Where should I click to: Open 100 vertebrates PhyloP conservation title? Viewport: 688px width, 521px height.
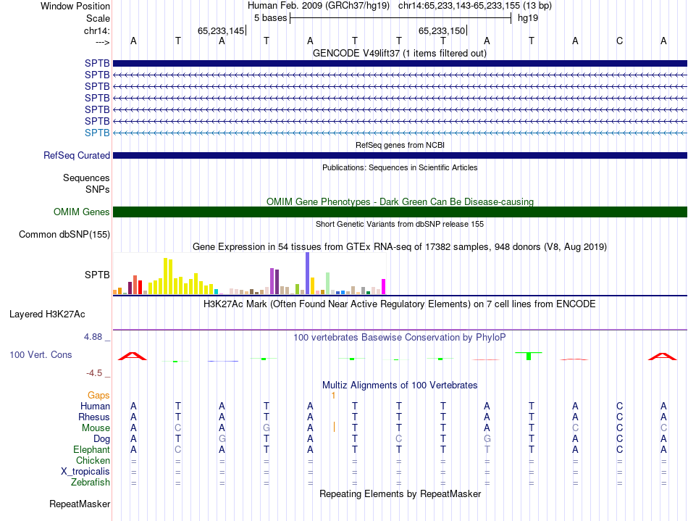point(400,337)
